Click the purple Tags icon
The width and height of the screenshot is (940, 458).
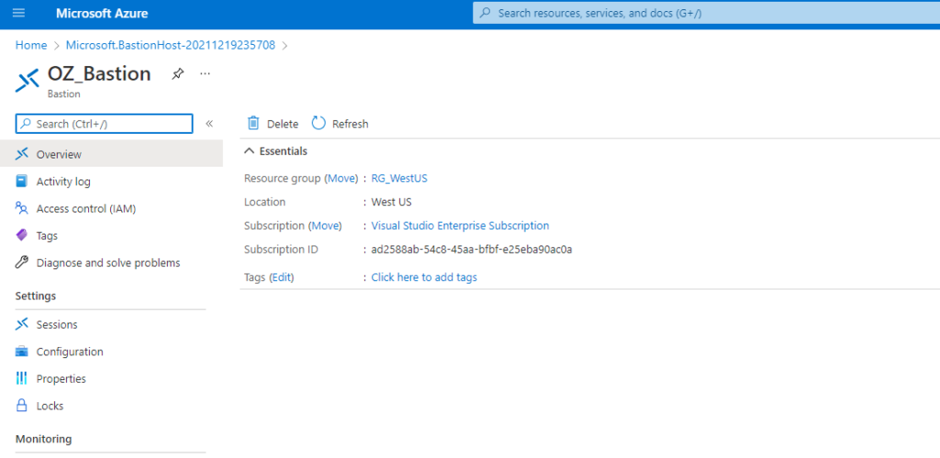(x=22, y=235)
